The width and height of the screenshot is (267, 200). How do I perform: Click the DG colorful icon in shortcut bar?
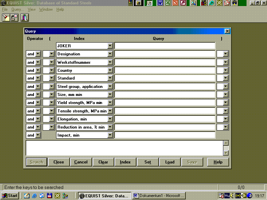(204, 3)
